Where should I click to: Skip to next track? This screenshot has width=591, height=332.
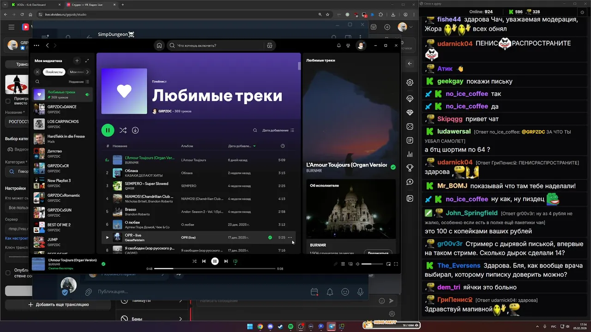tap(226, 261)
